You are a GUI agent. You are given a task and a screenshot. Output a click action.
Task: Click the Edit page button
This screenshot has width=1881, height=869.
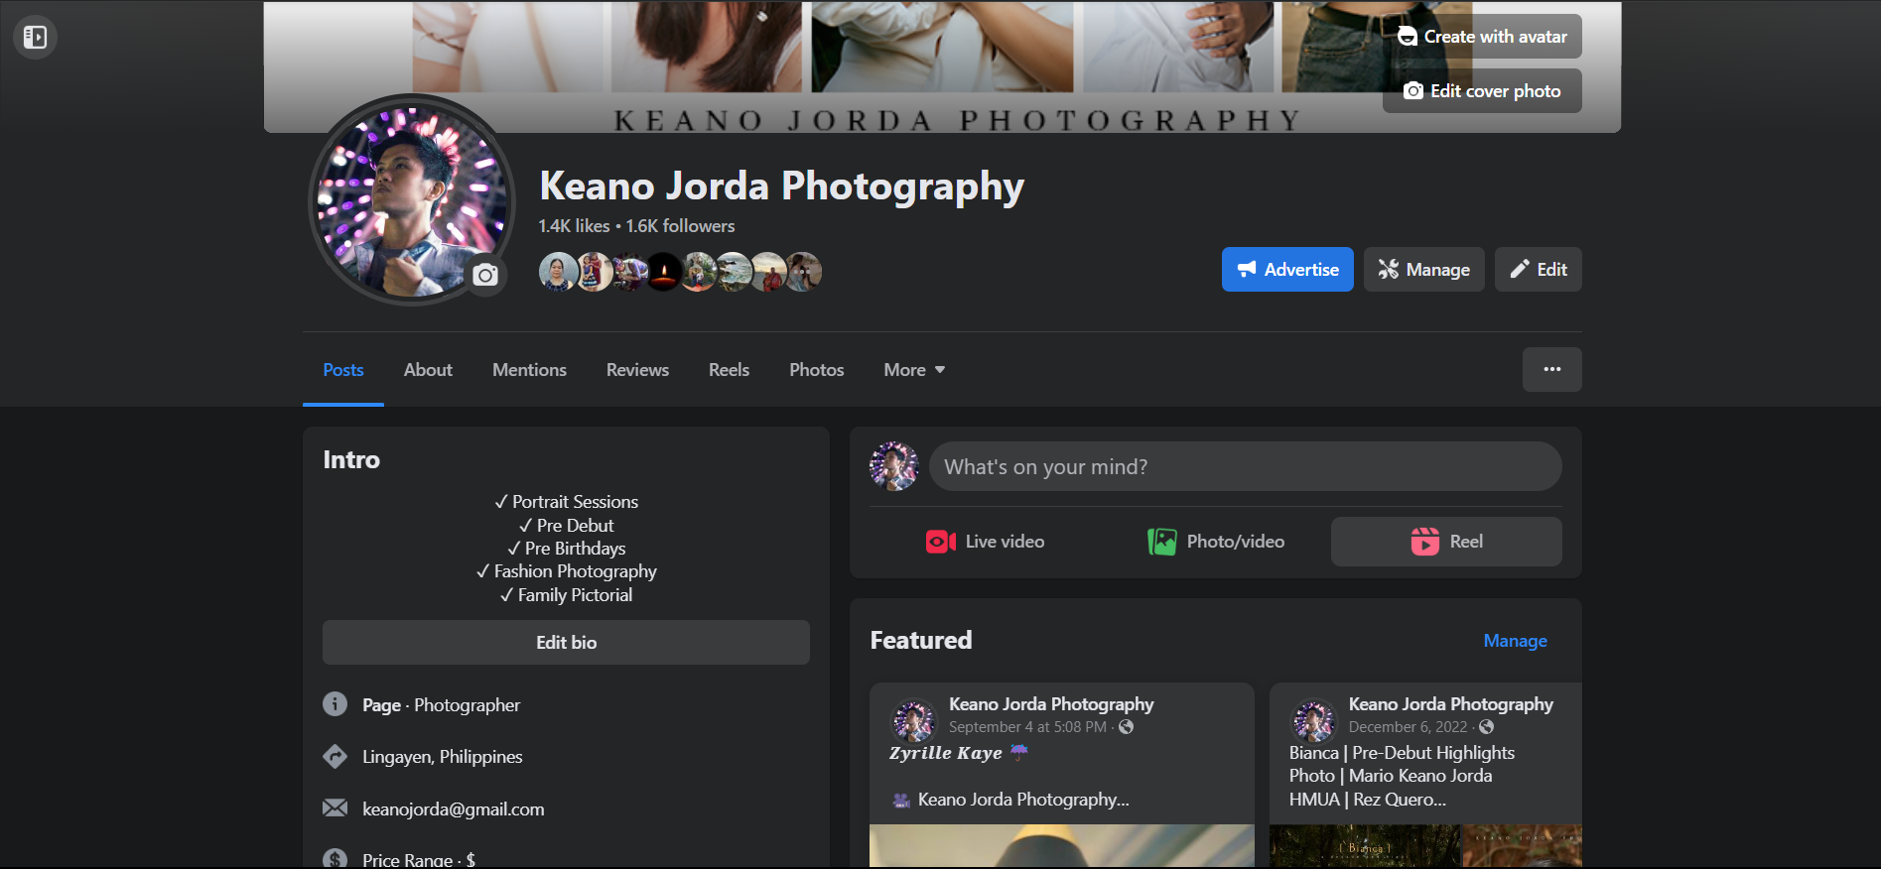click(x=1539, y=270)
